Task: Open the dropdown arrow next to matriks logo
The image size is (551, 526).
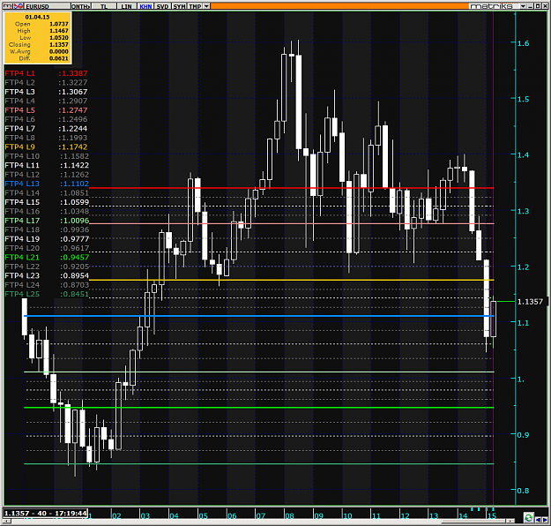Action: point(524,6)
